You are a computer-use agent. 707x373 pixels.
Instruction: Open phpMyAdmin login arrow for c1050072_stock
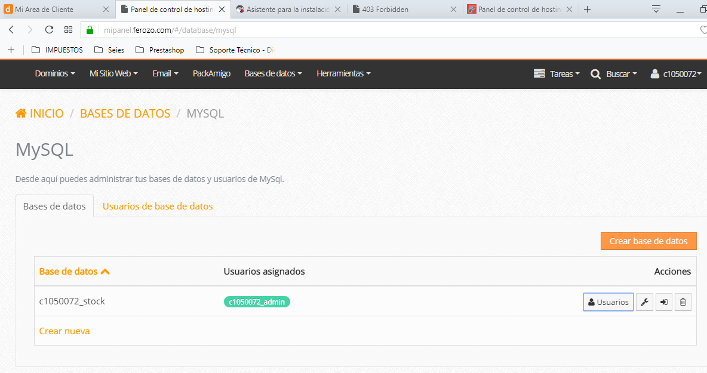point(664,302)
